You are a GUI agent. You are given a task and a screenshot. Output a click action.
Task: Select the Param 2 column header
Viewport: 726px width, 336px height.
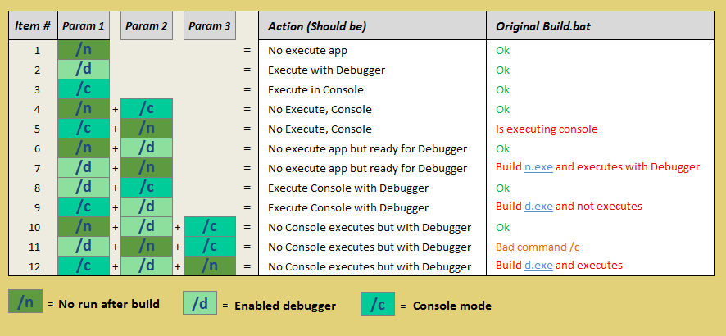[x=147, y=26]
